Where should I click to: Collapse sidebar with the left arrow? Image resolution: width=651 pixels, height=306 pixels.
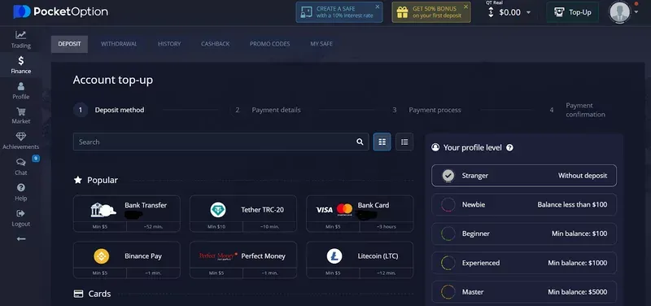pyautogui.click(x=21, y=238)
